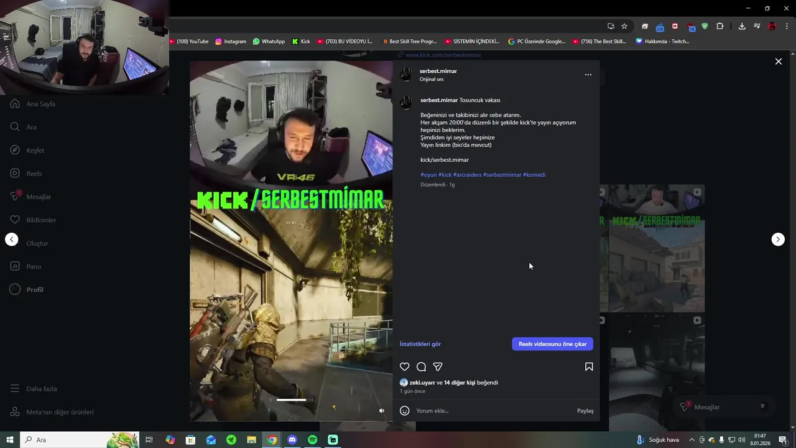This screenshot has width=796, height=448.
Task: Click the reel video to pause
Action: [x=291, y=241]
